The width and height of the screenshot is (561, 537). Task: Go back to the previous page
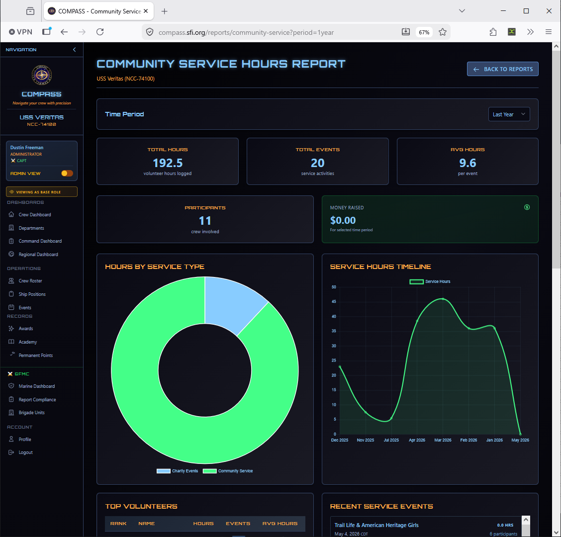click(64, 32)
